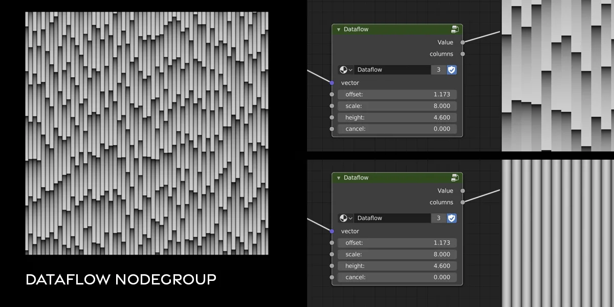Open the node group selector chevron on the upper node
614x307 pixels.
pos(351,70)
